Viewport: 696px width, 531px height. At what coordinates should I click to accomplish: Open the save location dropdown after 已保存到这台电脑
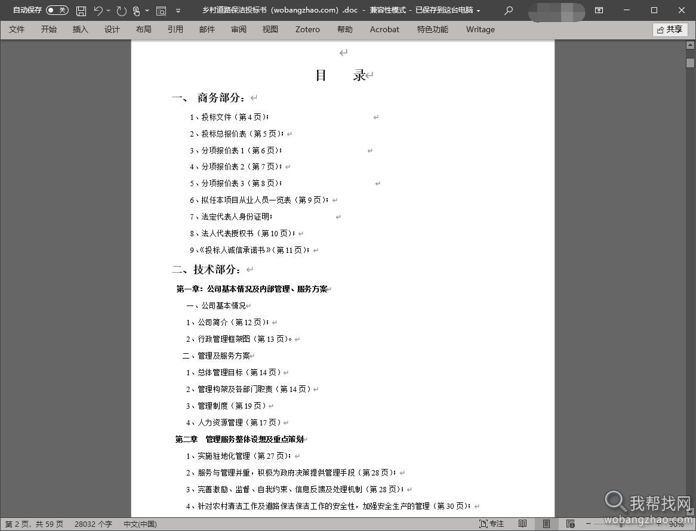479,10
